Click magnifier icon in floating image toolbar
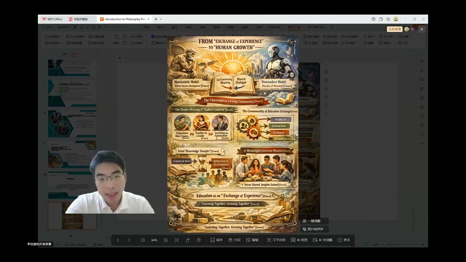 326,97
